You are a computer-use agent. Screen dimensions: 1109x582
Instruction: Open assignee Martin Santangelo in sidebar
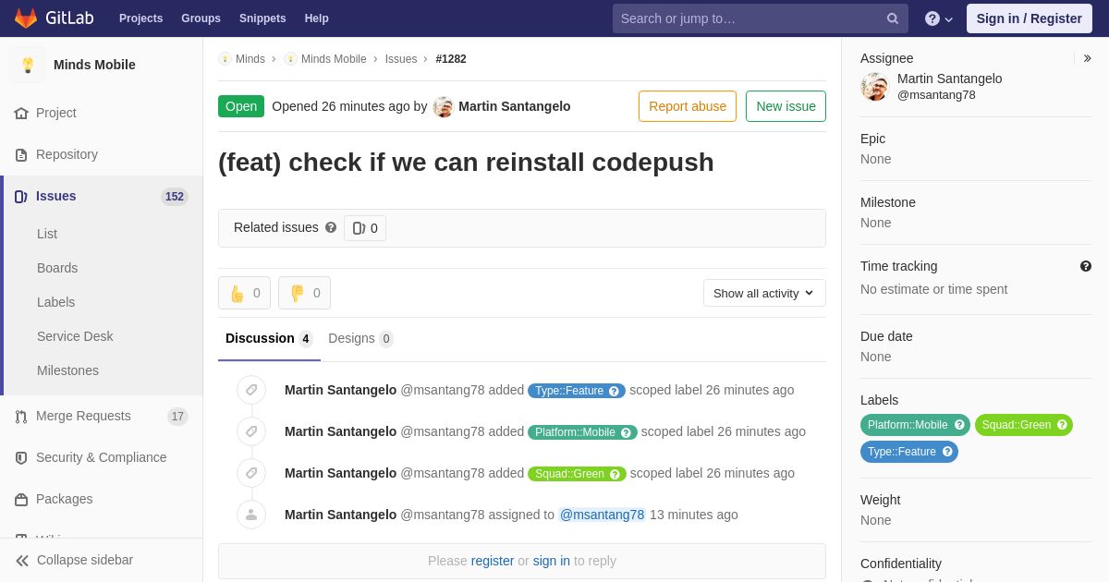pos(949,79)
